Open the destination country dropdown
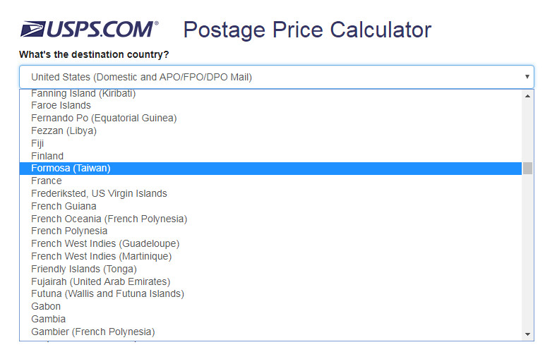 pos(275,77)
